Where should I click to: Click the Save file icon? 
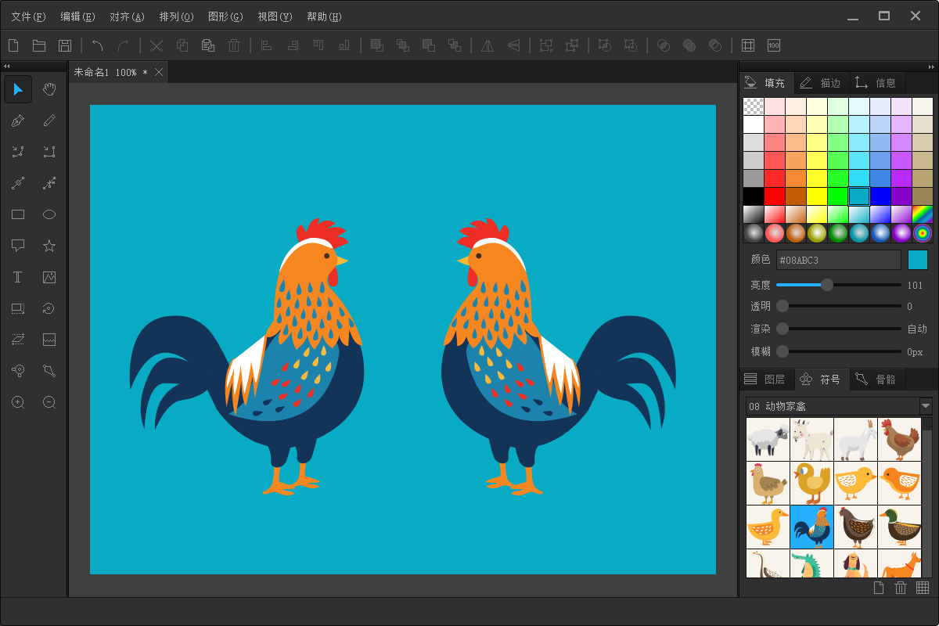(65, 45)
